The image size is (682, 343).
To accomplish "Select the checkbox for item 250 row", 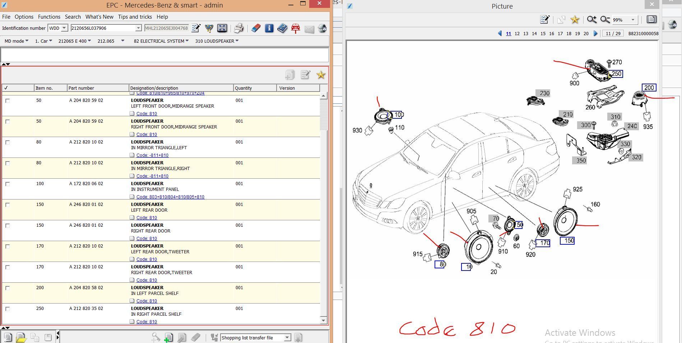I will click(8, 309).
